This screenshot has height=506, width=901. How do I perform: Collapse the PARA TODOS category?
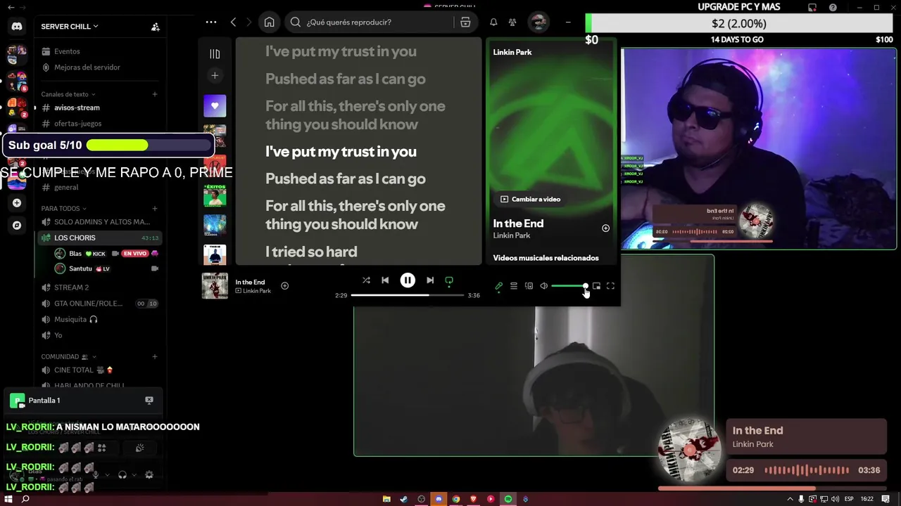[63, 209]
